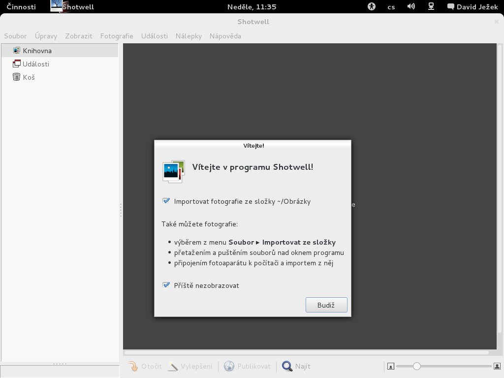The width and height of the screenshot is (504, 378).
Task: Click the Vítejte! dialog title bar
Action: [252, 146]
